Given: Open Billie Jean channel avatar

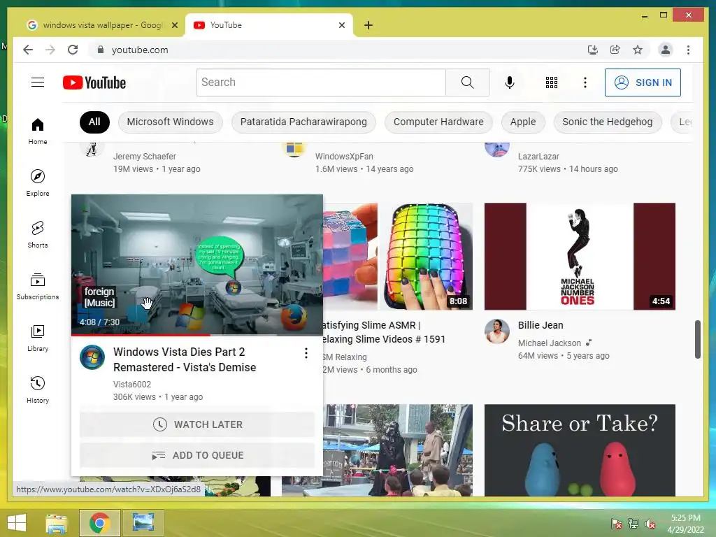Looking at the screenshot, I should click(497, 331).
